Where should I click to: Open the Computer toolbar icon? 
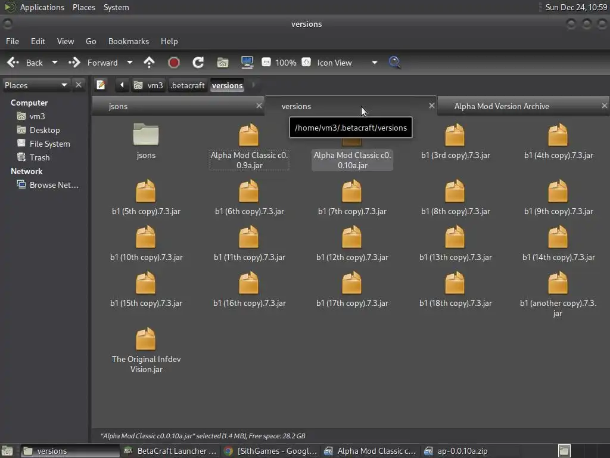247,62
